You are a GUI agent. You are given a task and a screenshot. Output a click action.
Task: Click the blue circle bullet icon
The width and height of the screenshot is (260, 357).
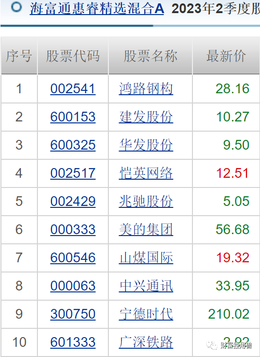[17, 7]
